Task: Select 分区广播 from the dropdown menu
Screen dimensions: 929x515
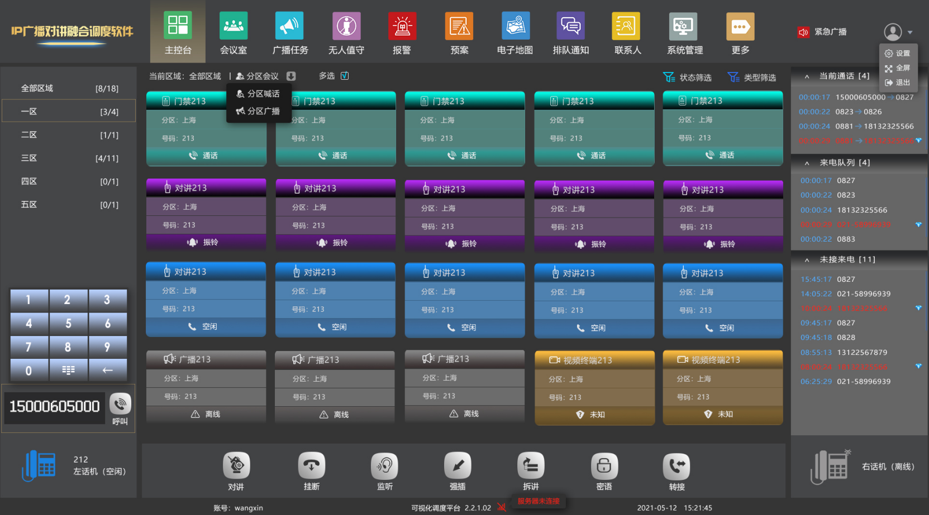Action: pos(258,111)
